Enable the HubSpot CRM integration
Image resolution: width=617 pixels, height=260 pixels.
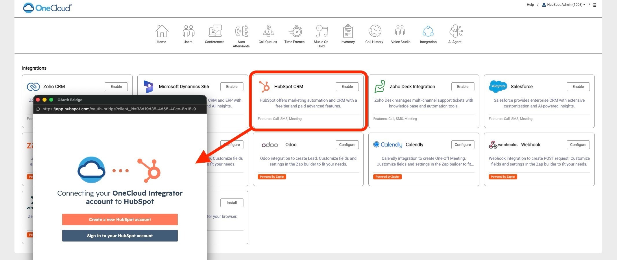(x=347, y=87)
